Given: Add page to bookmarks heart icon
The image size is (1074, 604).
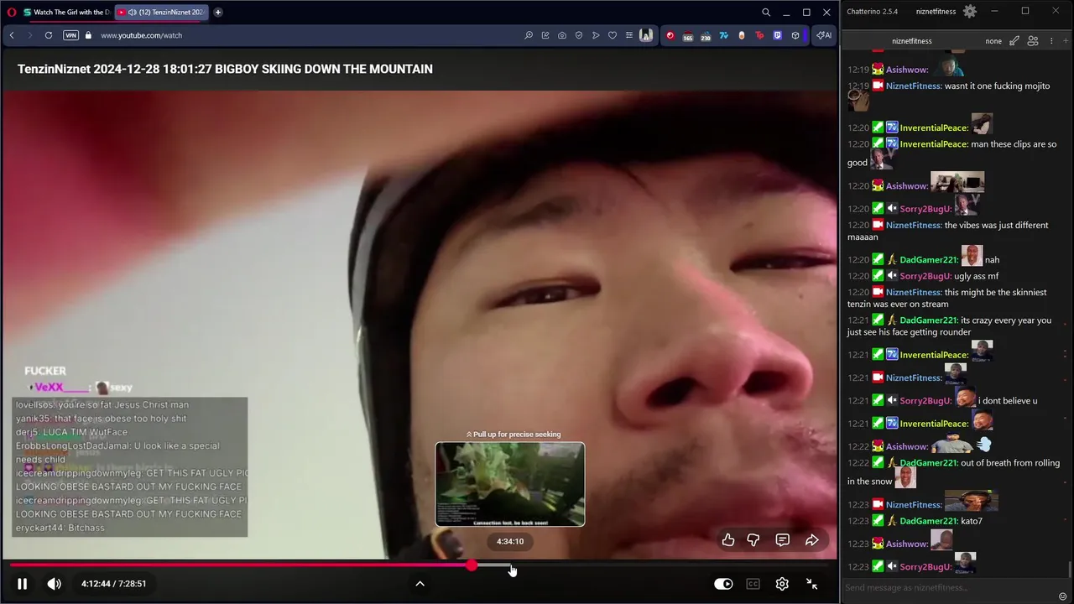Looking at the screenshot, I should coord(613,35).
